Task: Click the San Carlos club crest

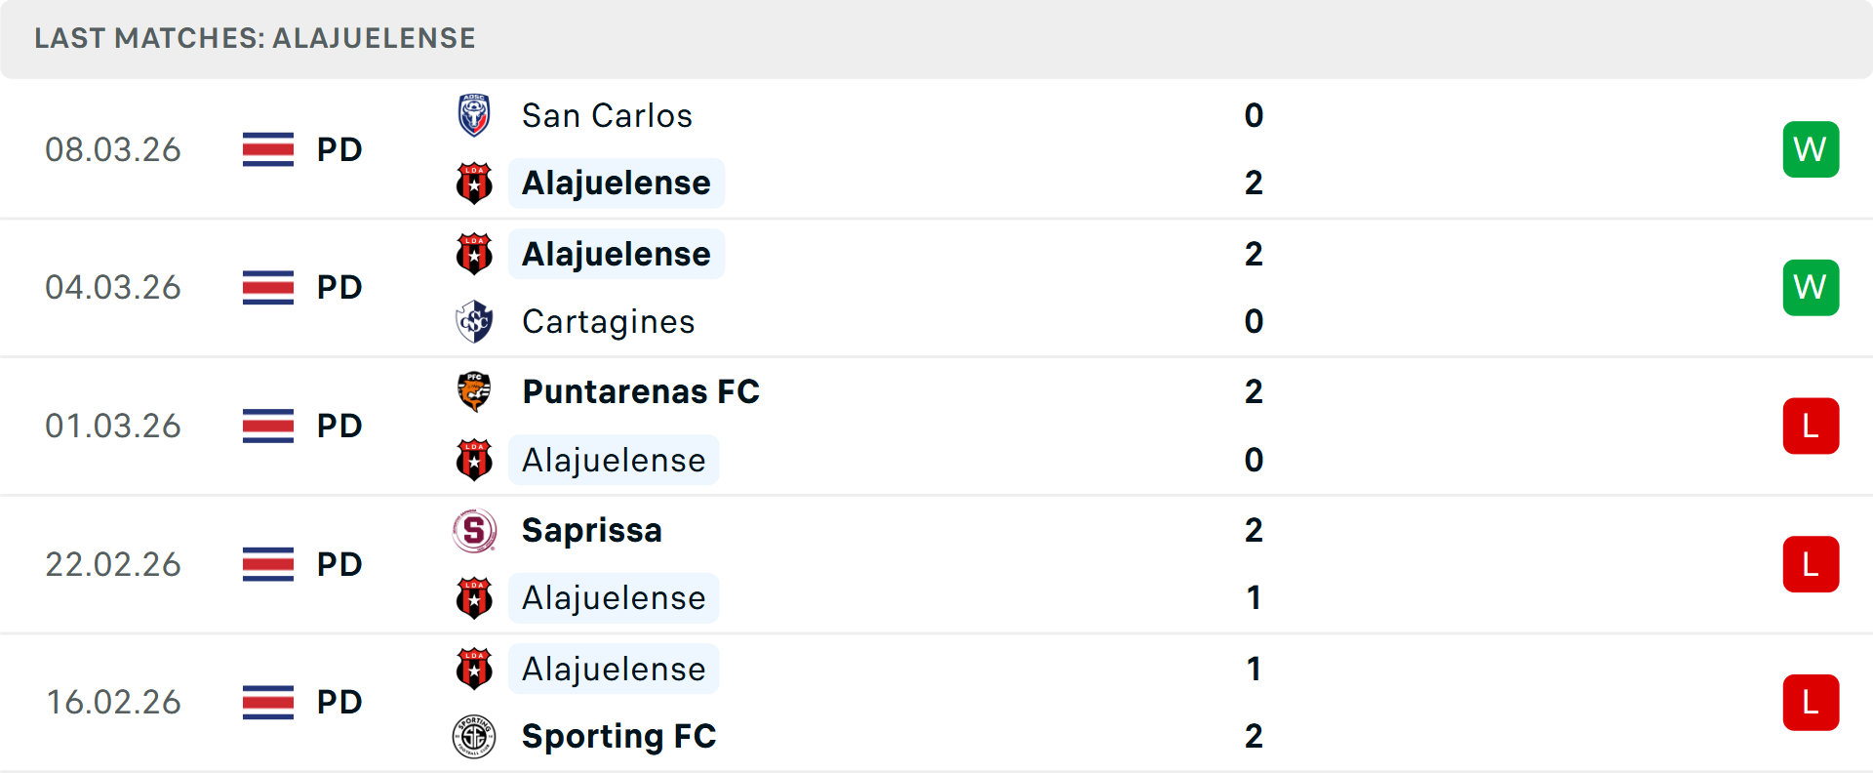Action: [x=474, y=114]
